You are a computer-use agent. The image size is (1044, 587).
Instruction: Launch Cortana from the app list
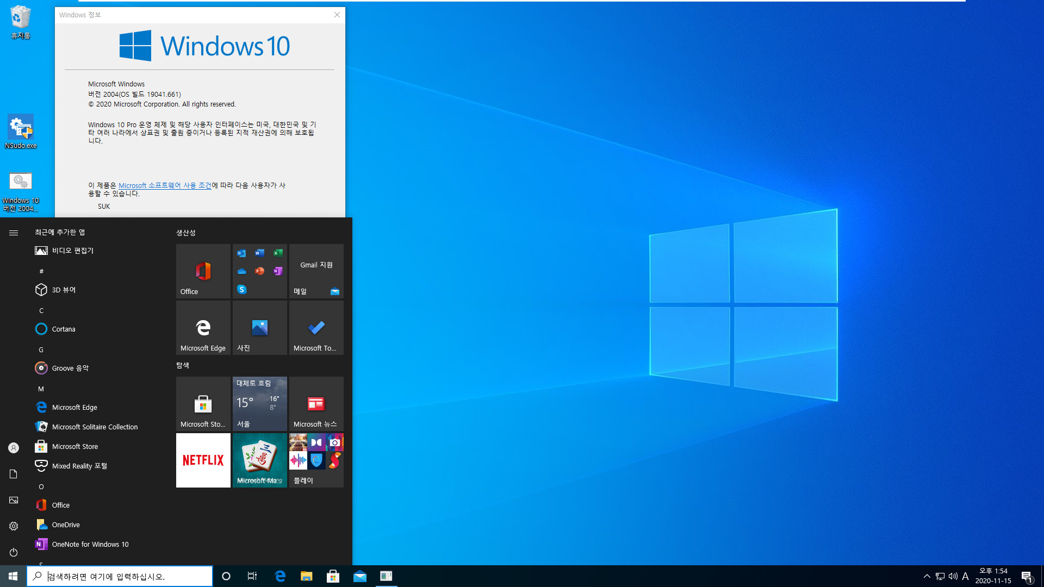pyautogui.click(x=98, y=329)
